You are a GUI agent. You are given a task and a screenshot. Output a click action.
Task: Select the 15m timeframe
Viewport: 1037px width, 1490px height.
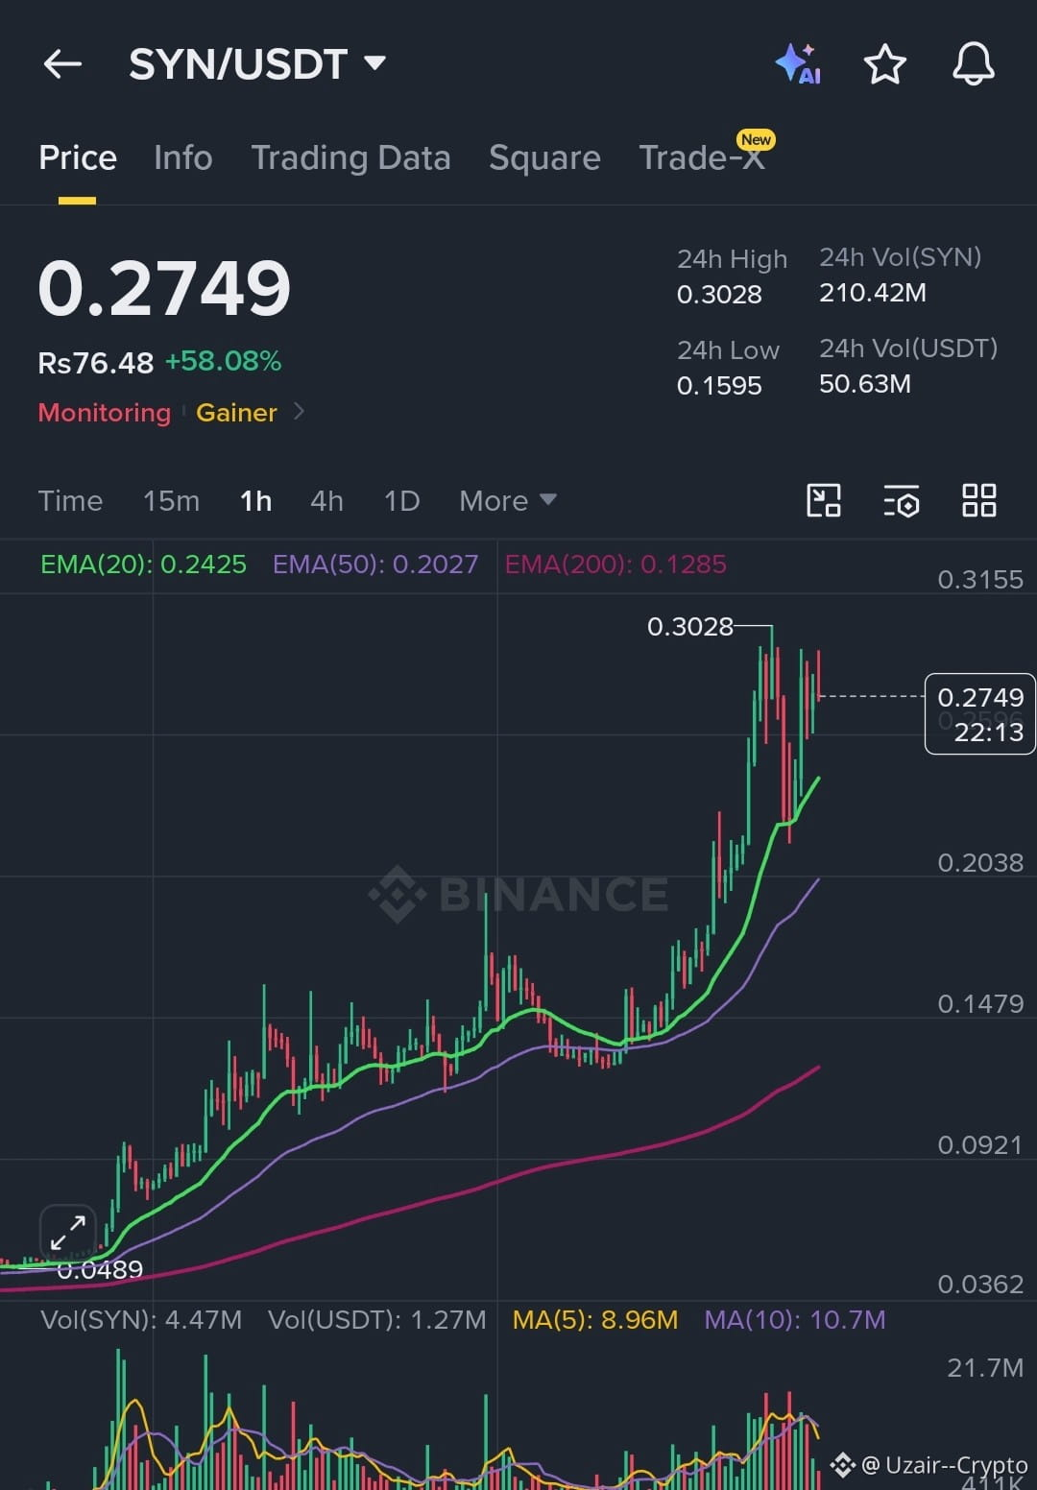click(x=171, y=501)
